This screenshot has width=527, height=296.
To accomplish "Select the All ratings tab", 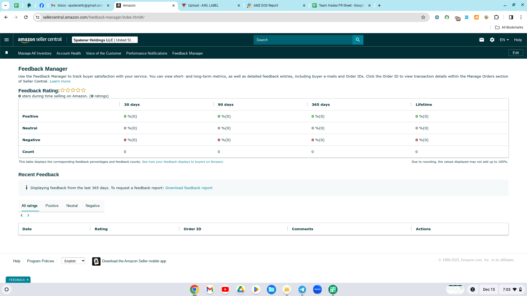I will [x=29, y=206].
